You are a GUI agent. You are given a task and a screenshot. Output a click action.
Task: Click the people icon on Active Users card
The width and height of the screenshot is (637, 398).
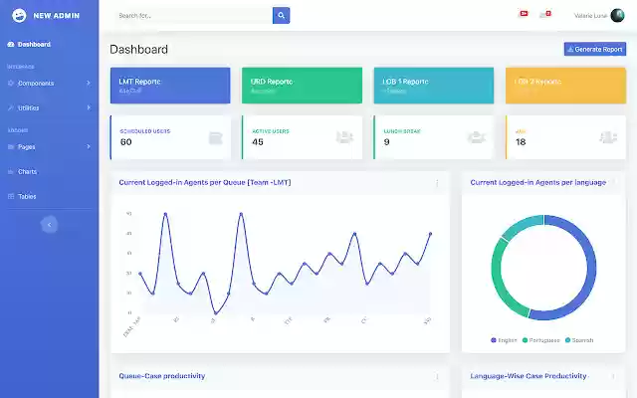(344, 137)
